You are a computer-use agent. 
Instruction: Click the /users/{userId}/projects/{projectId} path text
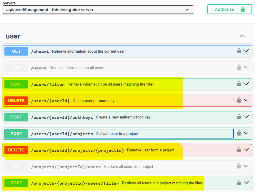pos(77,150)
